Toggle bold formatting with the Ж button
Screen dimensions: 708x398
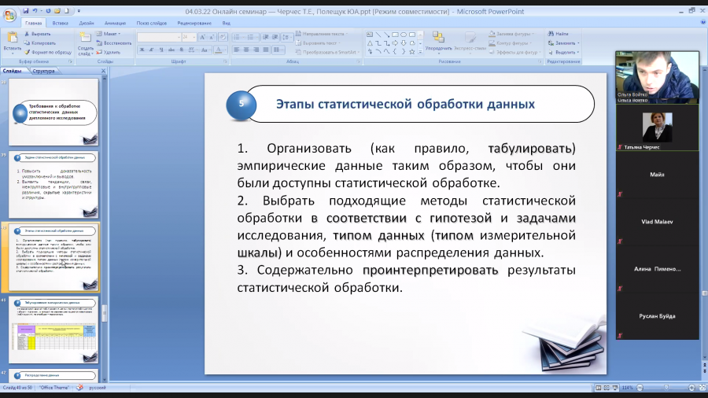point(142,50)
